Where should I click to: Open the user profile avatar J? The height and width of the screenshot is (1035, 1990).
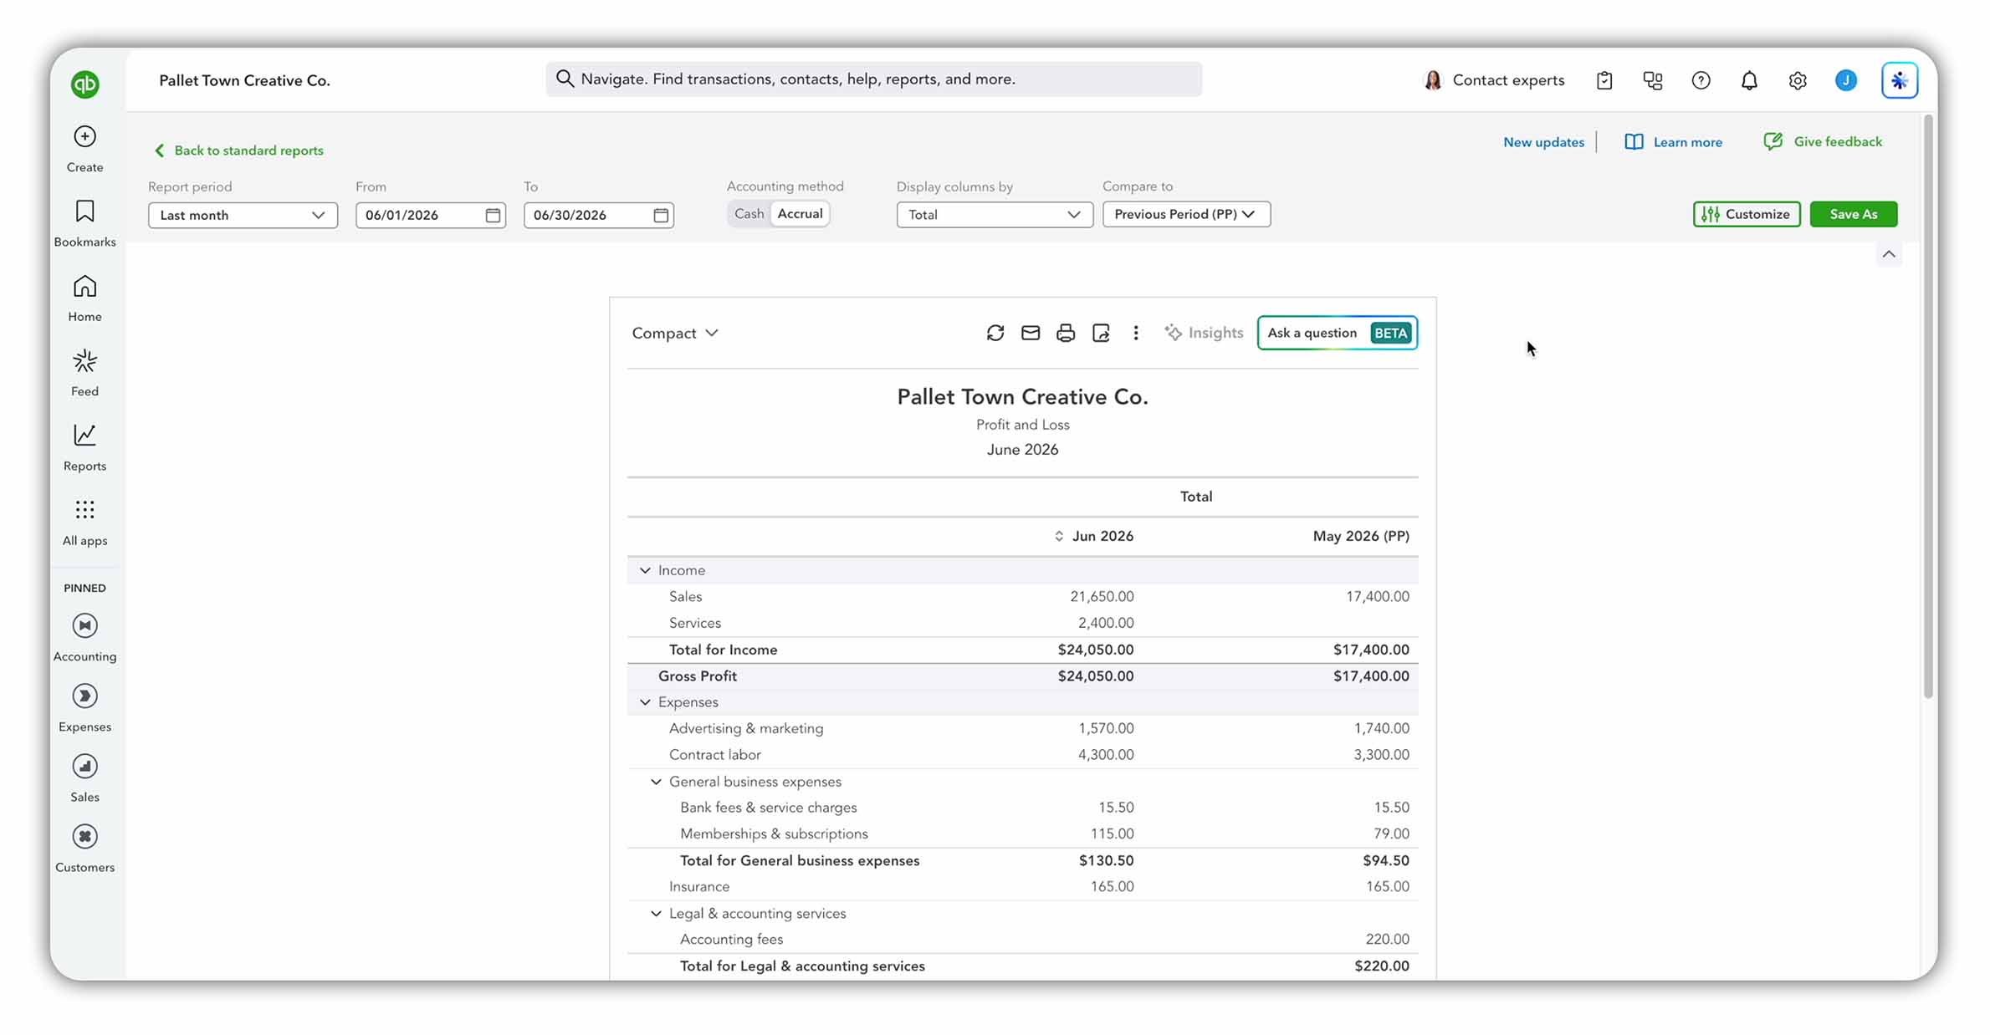(1846, 80)
